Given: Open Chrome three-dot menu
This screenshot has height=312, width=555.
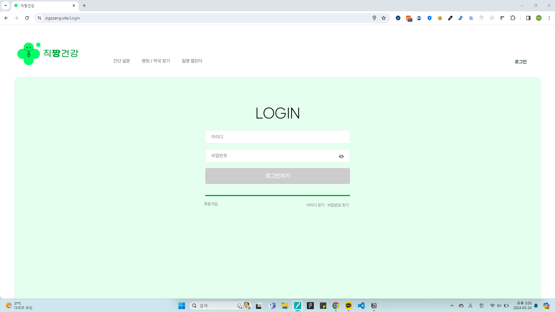Looking at the screenshot, I should (549, 18).
